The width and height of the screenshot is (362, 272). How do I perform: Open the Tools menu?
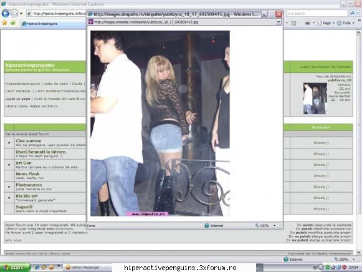pyautogui.click(x=346, y=23)
